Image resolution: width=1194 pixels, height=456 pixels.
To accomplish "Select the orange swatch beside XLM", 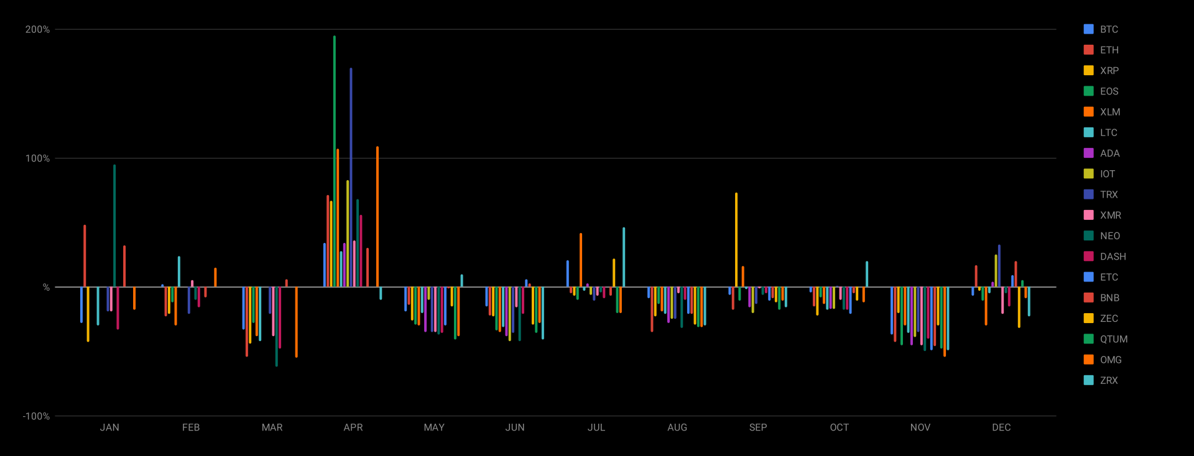I will 1088,112.
